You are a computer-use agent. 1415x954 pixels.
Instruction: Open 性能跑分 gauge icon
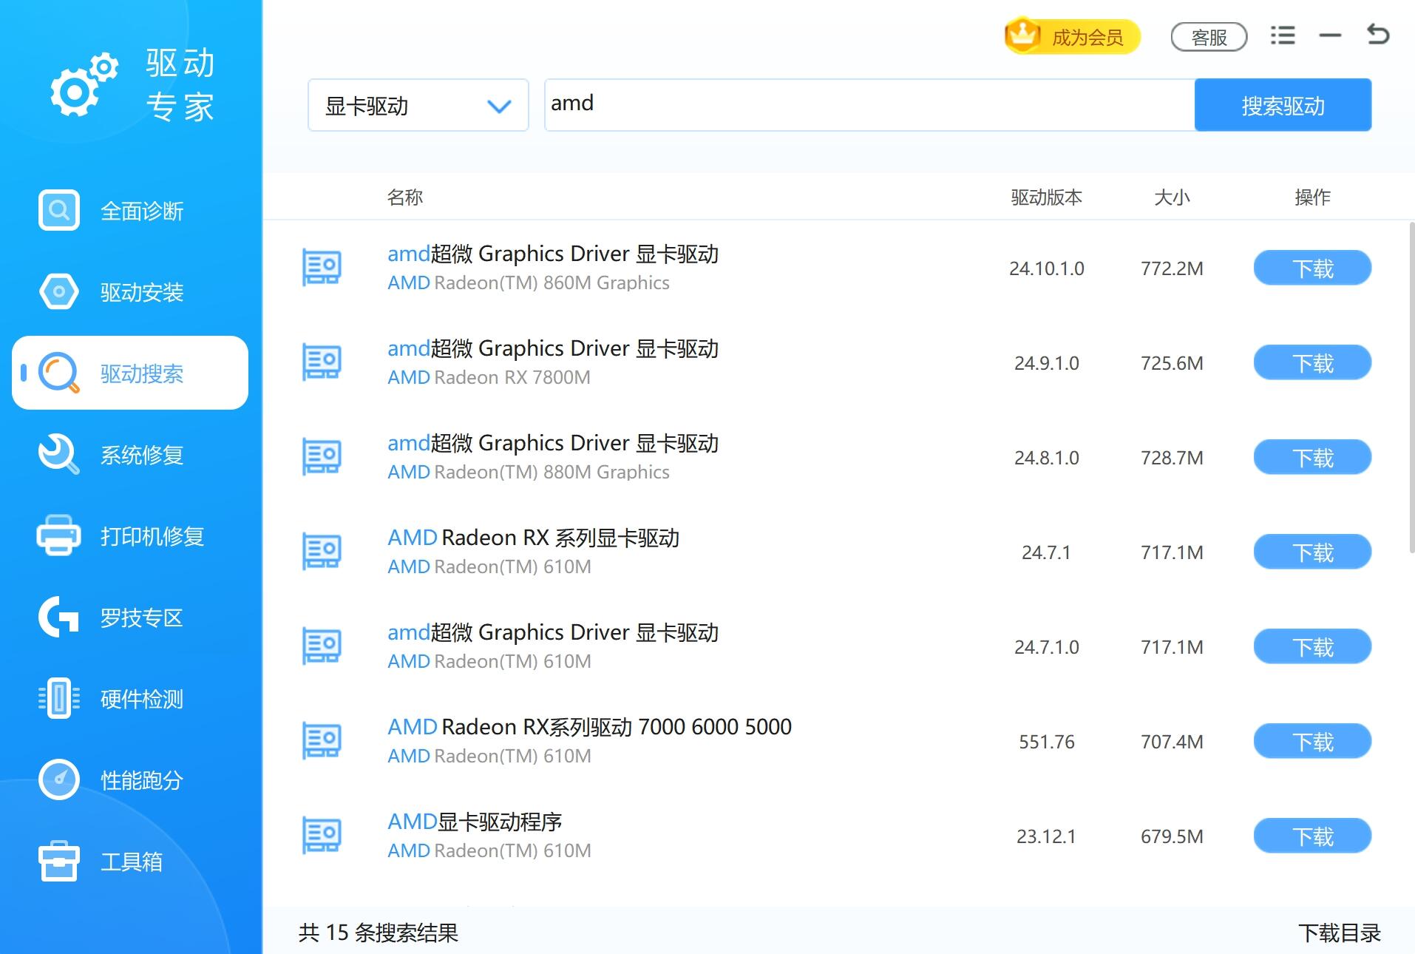(x=59, y=779)
